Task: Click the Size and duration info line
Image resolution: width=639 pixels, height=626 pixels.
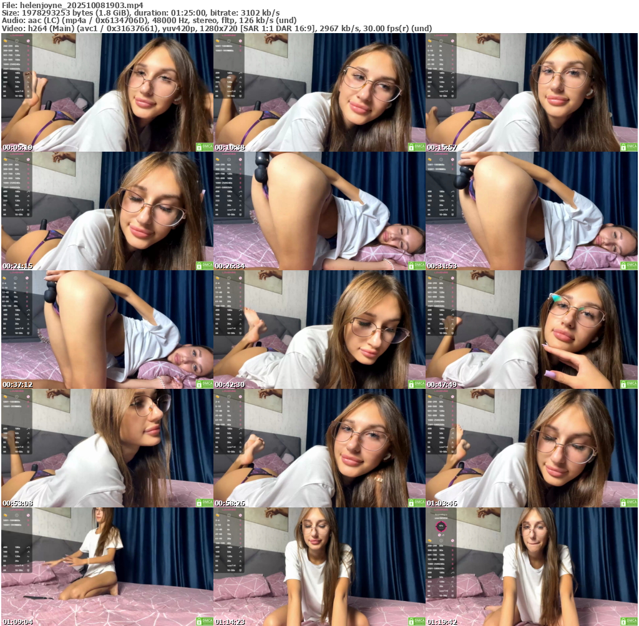Action: [x=140, y=12]
